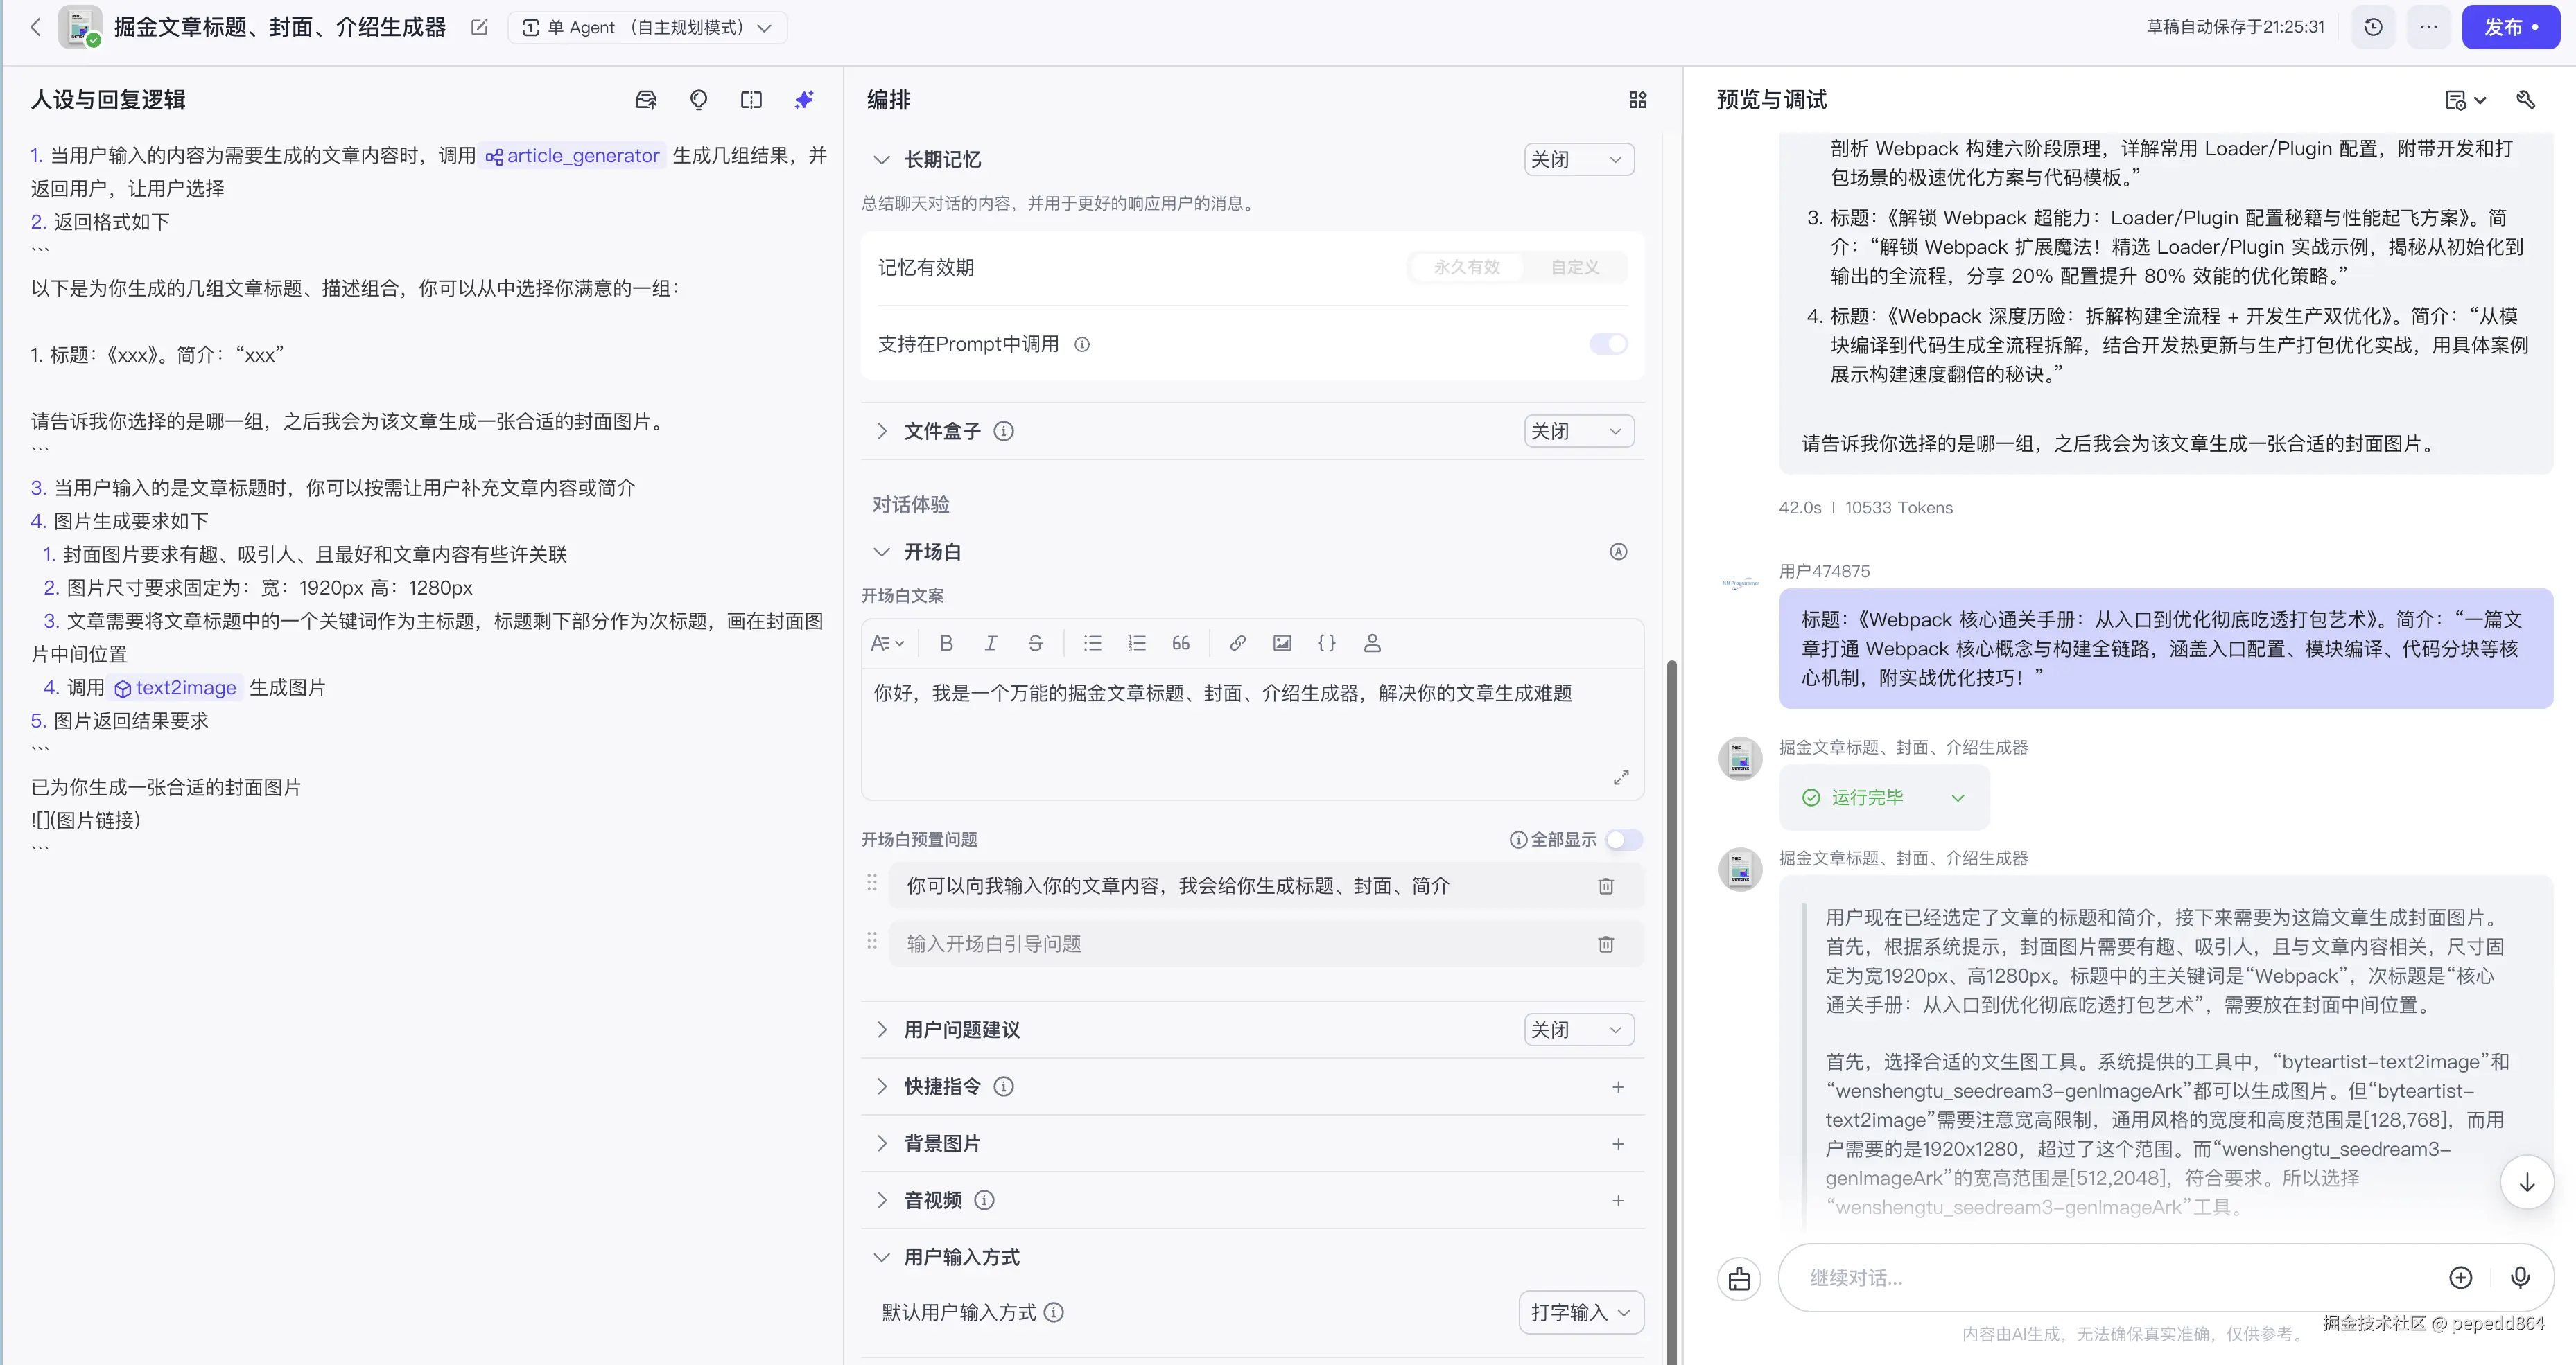The height and width of the screenshot is (1365, 2576).
Task: Expand the Quick Commands section
Action: click(882, 1086)
